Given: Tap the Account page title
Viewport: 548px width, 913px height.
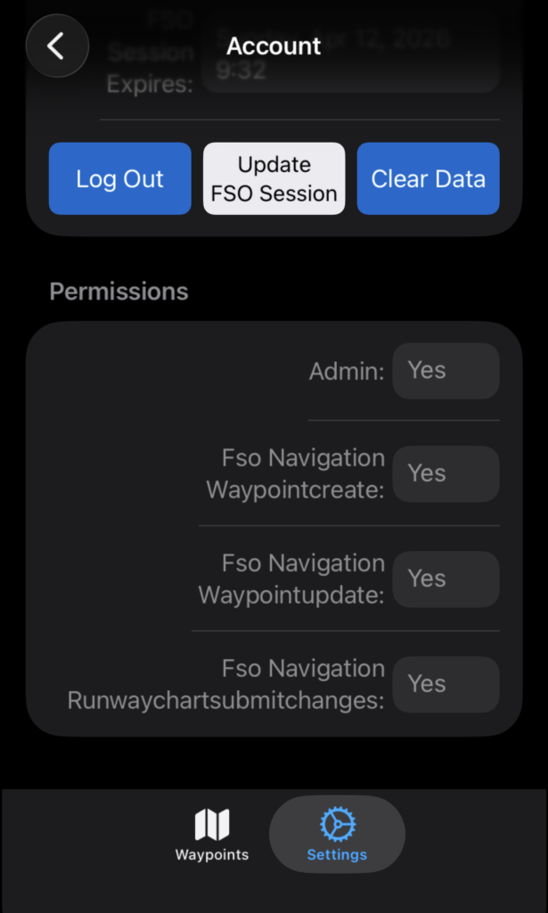Looking at the screenshot, I should pyautogui.click(x=274, y=46).
